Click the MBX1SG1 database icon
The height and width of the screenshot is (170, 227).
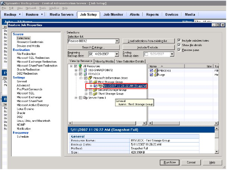tap(156, 71)
